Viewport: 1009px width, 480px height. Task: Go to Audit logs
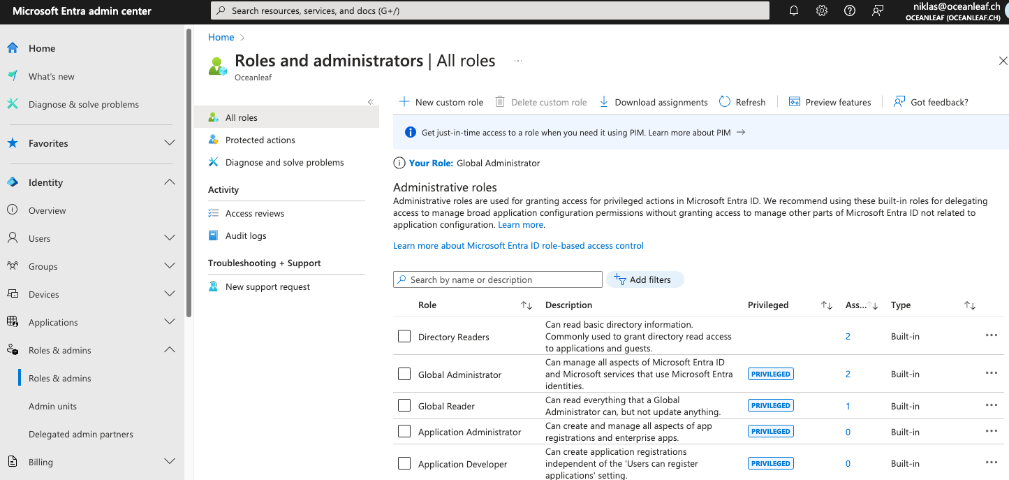tap(246, 235)
